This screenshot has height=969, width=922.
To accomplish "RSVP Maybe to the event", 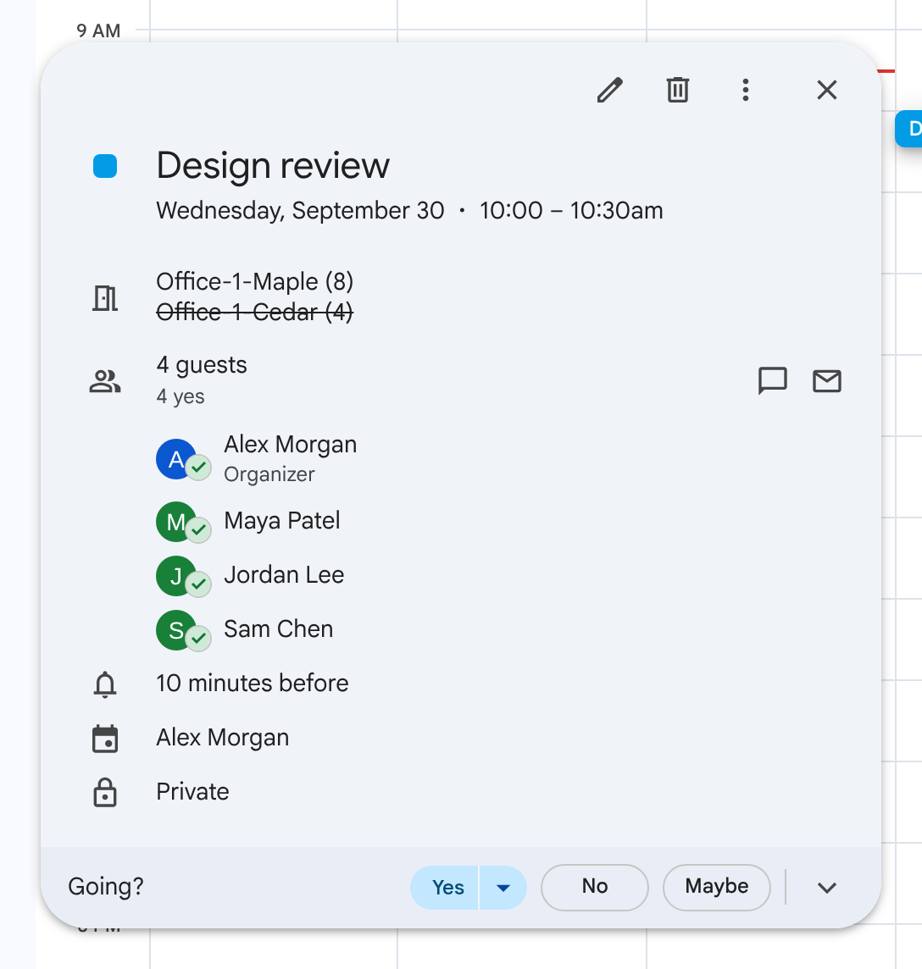I will point(717,888).
